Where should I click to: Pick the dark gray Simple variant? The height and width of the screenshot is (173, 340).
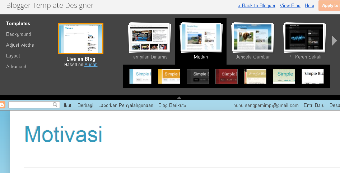[x=198, y=76]
